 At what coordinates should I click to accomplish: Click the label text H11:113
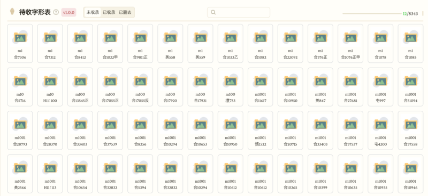[x=50, y=187]
